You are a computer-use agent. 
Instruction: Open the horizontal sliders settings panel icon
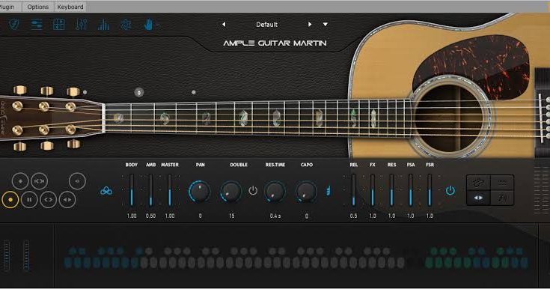(37, 24)
